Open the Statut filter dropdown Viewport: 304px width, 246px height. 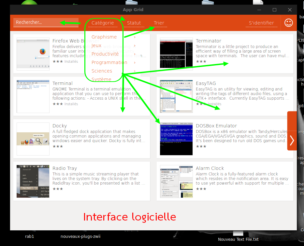click(x=134, y=23)
